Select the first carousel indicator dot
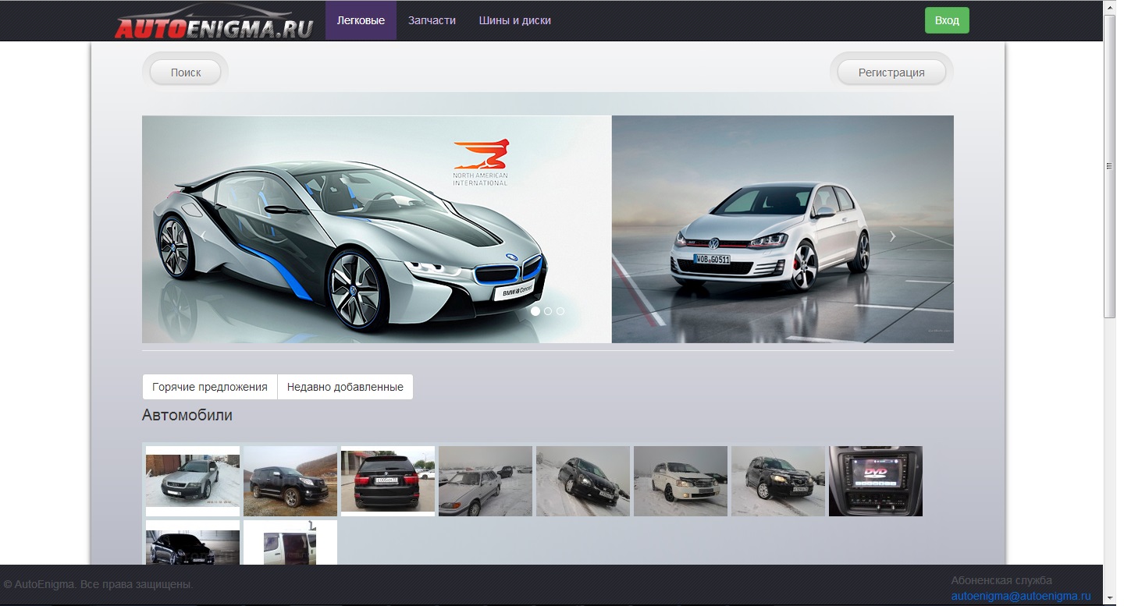The height and width of the screenshot is (606, 1124). [535, 310]
